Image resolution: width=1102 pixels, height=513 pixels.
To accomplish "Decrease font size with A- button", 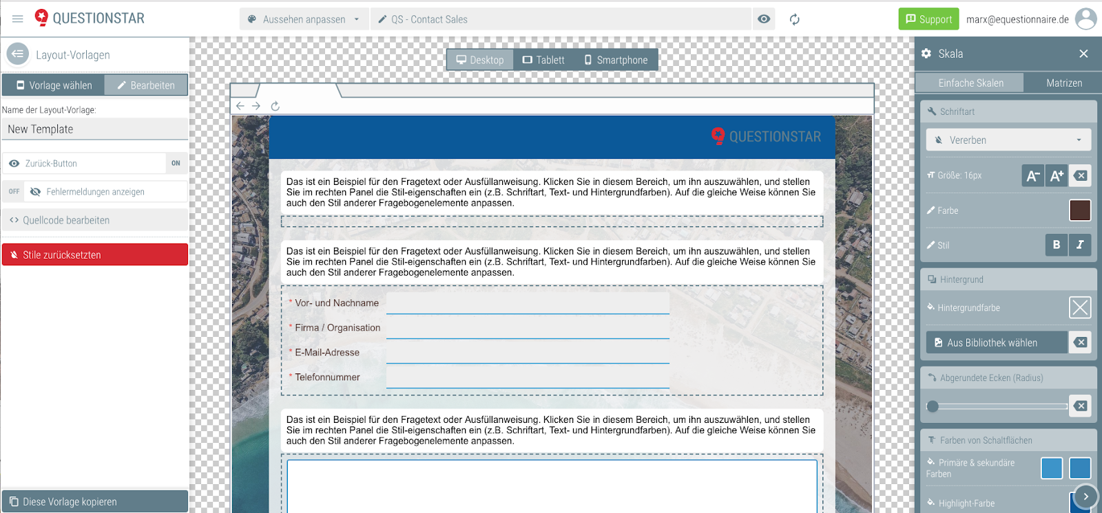I will pyautogui.click(x=1032, y=176).
